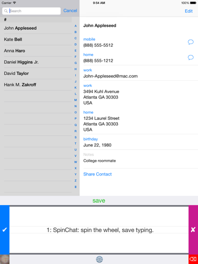Tap email John-Appleseed@mac.com

[111, 76]
